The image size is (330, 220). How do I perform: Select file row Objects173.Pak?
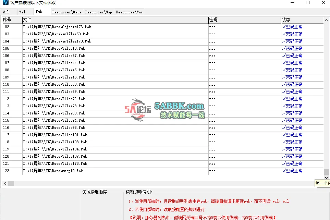click(163, 27)
